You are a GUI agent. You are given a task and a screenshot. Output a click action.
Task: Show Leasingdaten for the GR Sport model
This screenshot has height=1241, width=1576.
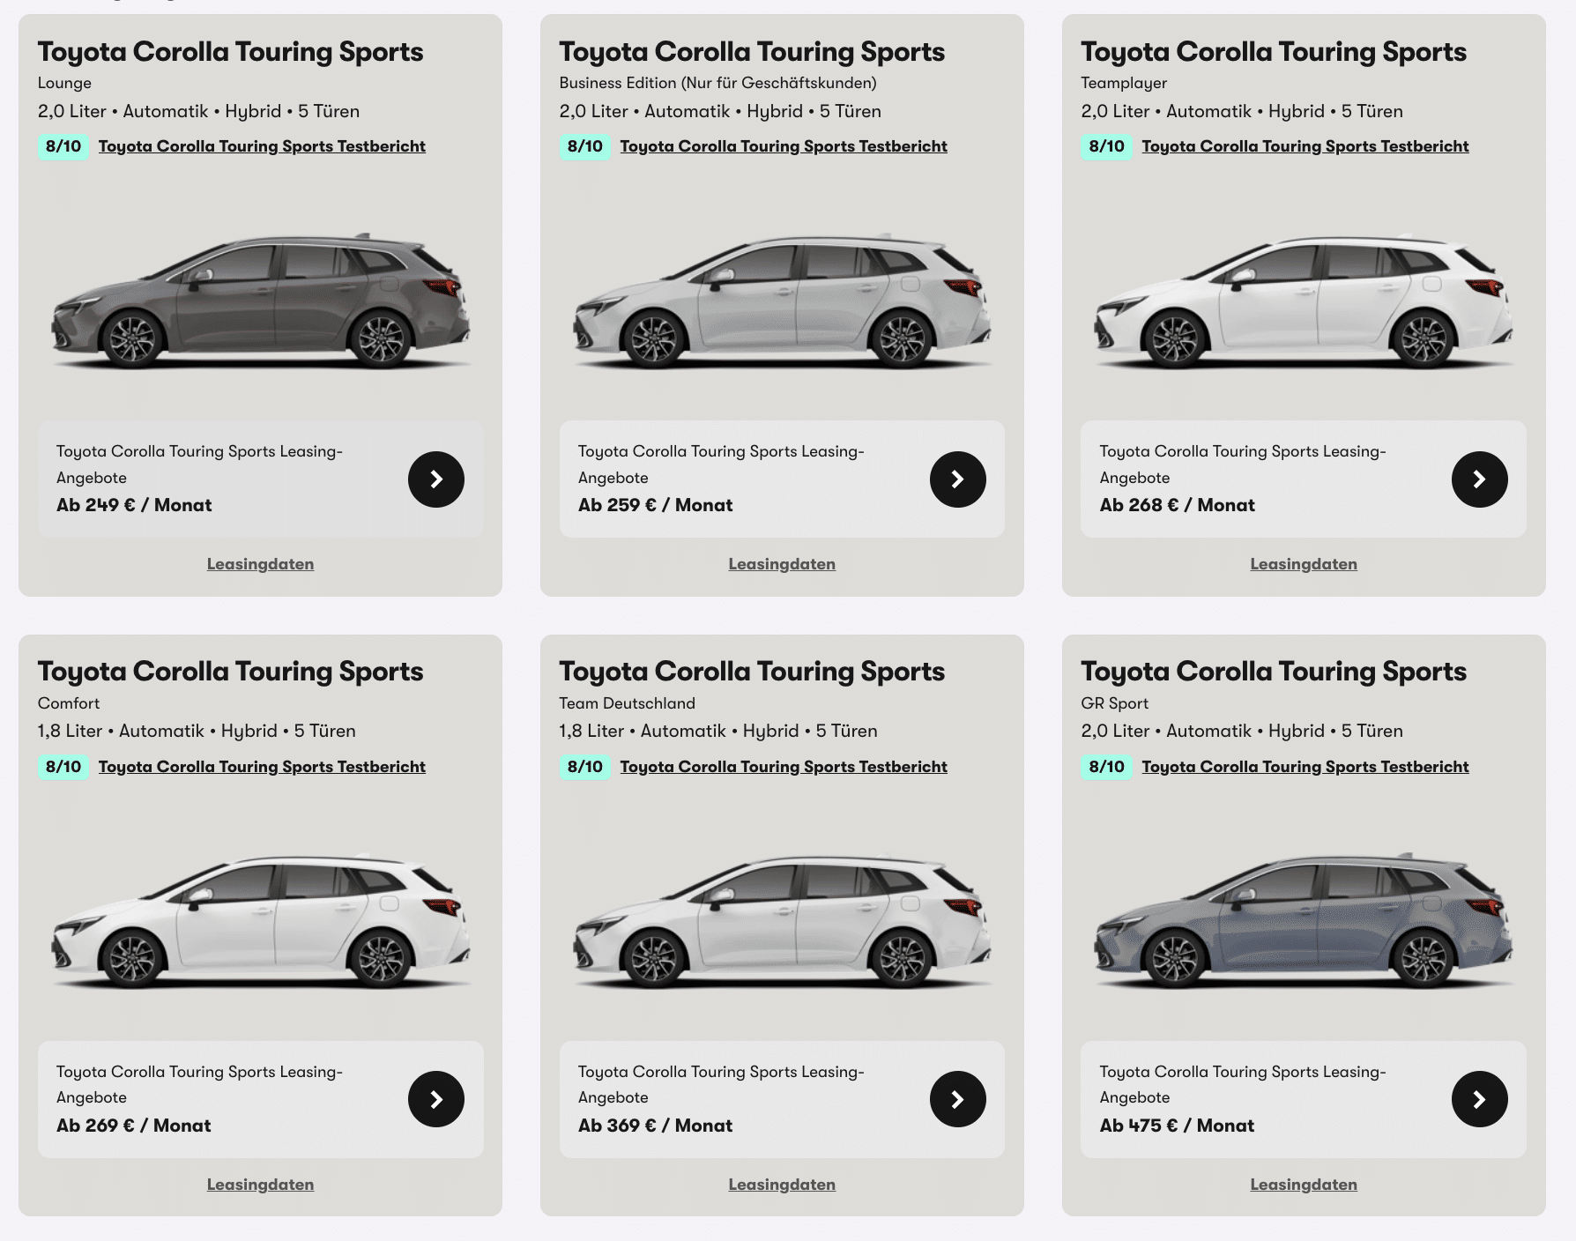[1304, 1185]
